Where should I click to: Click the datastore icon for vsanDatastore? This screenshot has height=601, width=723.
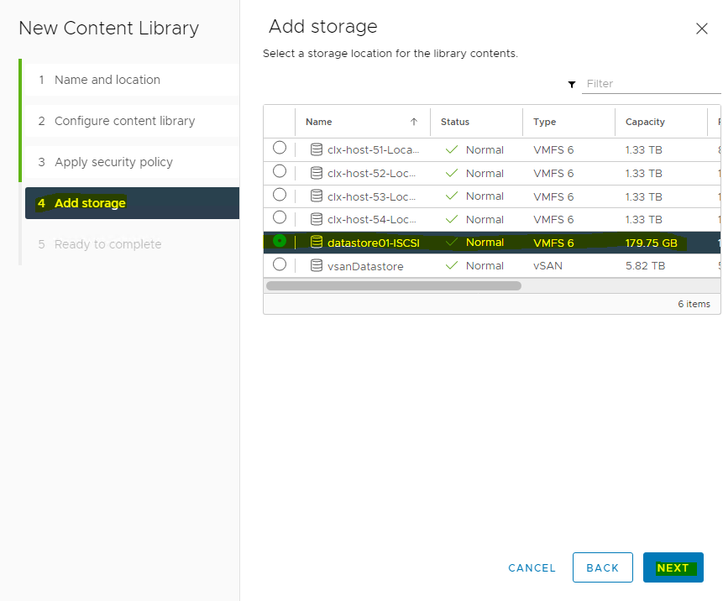click(317, 265)
